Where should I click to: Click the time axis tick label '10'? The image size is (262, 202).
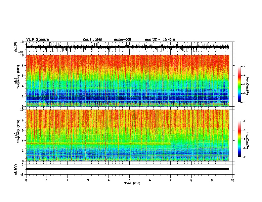(x=233, y=180)
